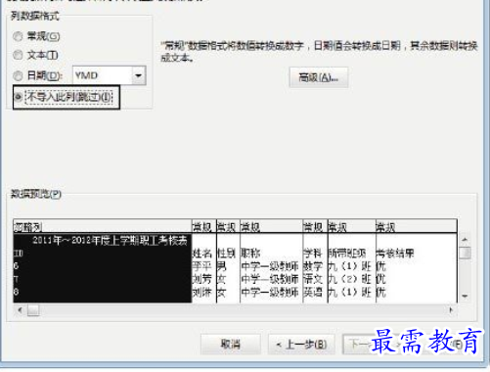This screenshot has height=372, width=490.
Task: Click the 取消 button
Action: click(231, 344)
